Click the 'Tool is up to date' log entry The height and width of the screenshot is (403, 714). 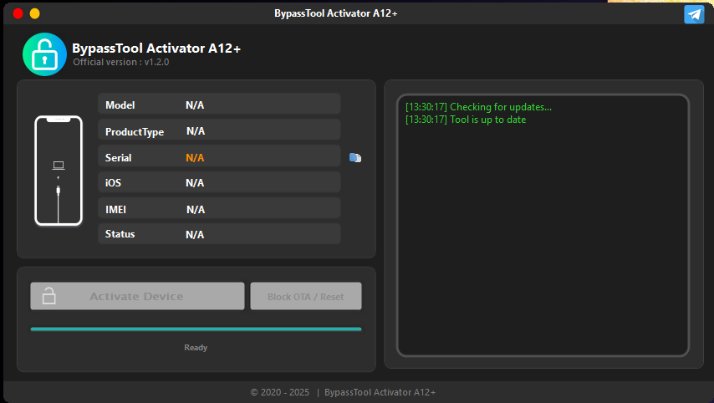click(x=466, y=120)
